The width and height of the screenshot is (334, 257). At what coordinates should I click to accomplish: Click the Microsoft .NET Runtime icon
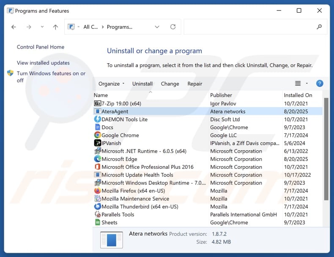click(x=97, y=151)
